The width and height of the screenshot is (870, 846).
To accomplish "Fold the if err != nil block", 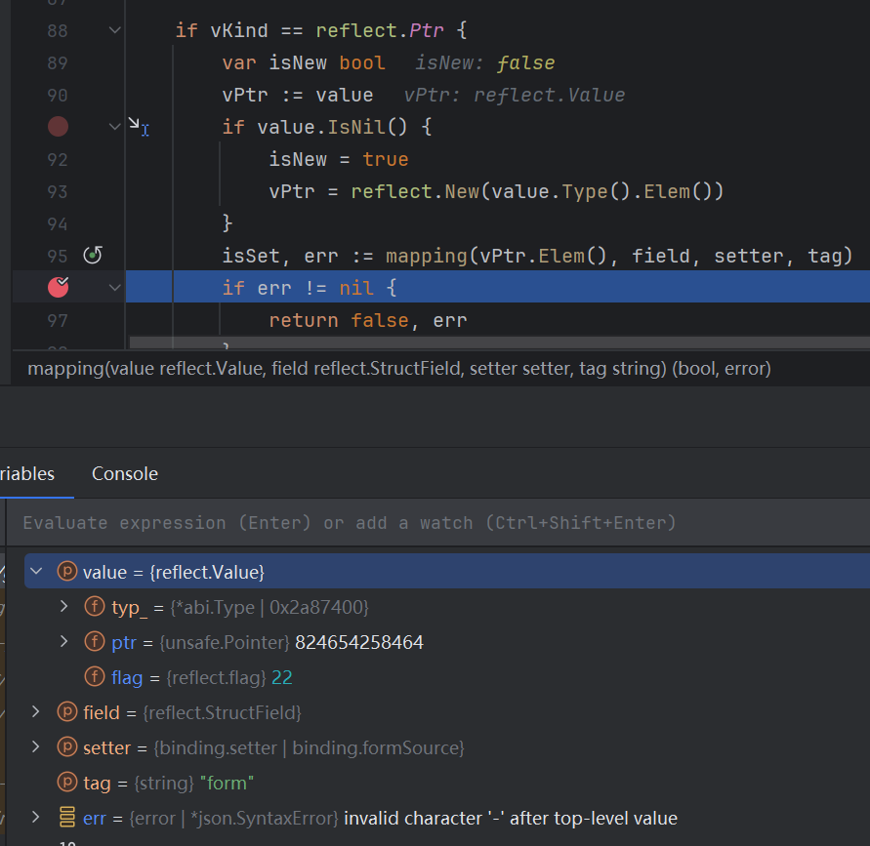I will pos(115,288).
